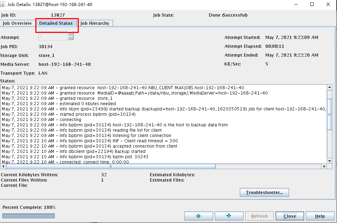Select log line 'nbjm (pid=23499) started backup'

pos(164,109)
